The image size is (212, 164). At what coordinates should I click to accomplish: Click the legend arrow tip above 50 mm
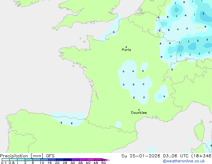click(x=106, y=160)
